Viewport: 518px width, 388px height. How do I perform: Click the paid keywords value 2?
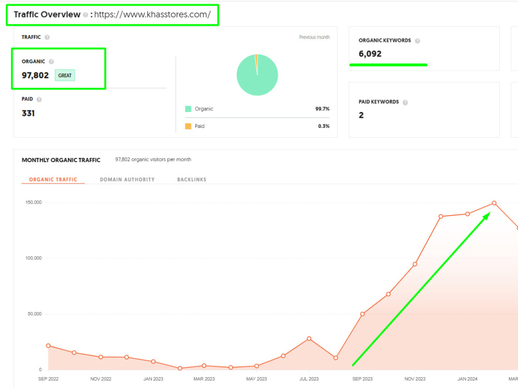point(361,116)
